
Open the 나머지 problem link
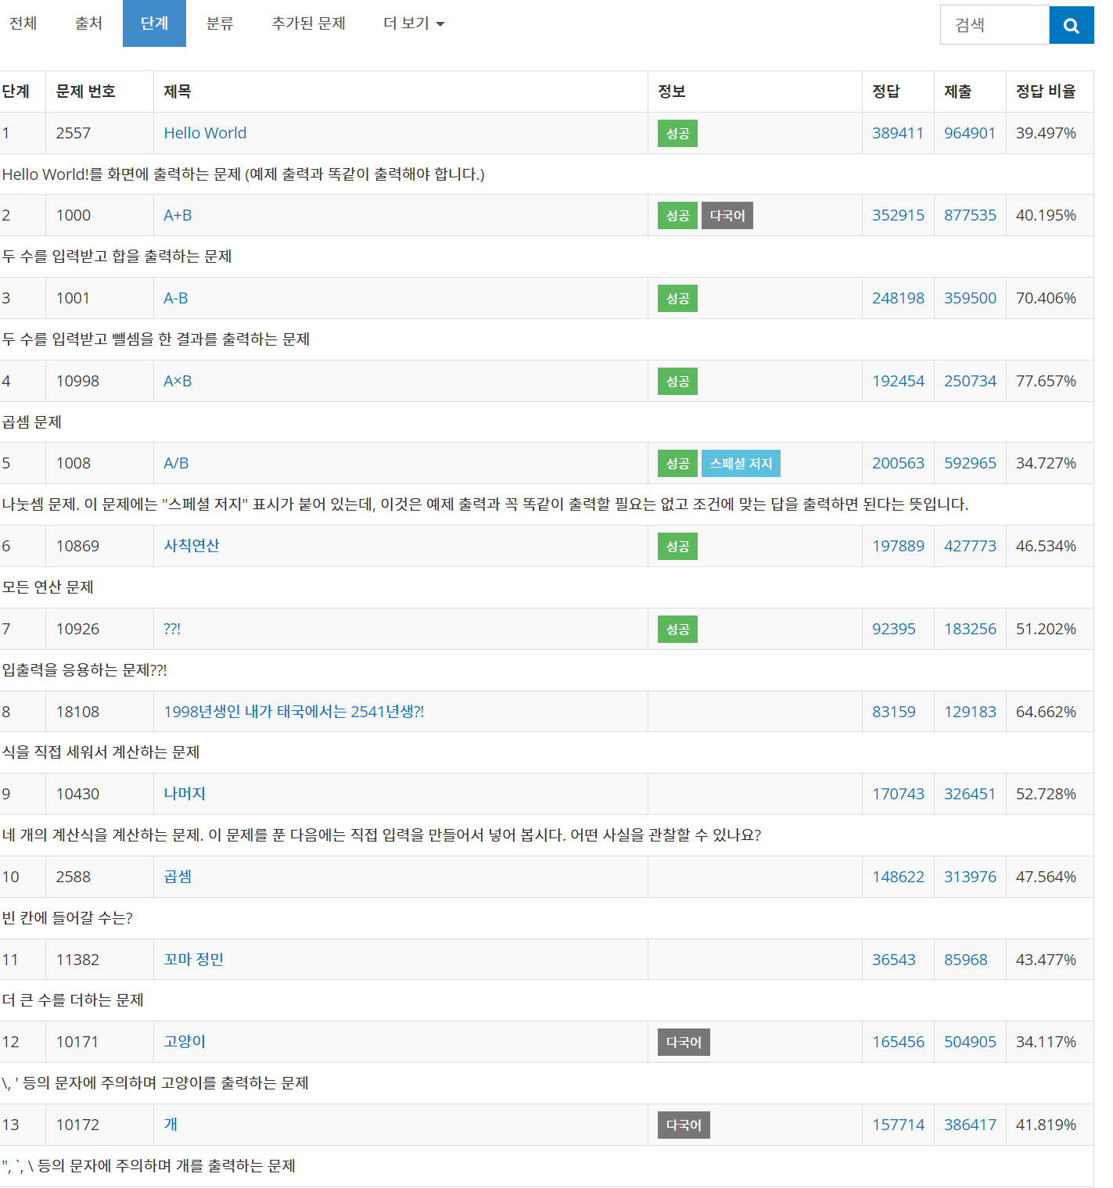point(185,793)
